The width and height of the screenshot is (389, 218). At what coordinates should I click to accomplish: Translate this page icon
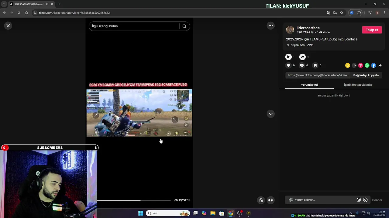click(x=329, y=13)
